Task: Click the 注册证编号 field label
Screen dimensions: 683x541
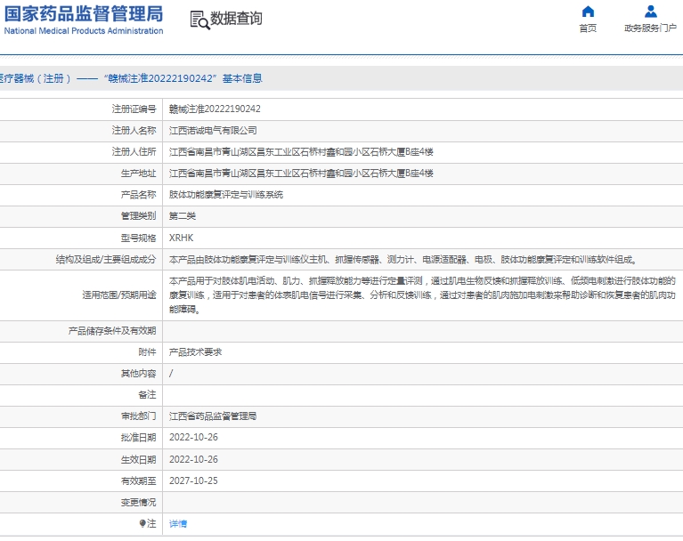Action: (134, 109)
